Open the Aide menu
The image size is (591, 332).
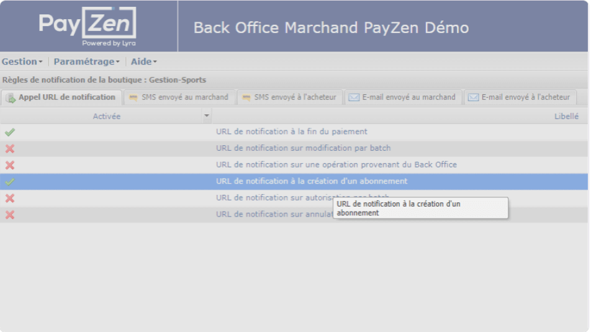tap(143, 61)
